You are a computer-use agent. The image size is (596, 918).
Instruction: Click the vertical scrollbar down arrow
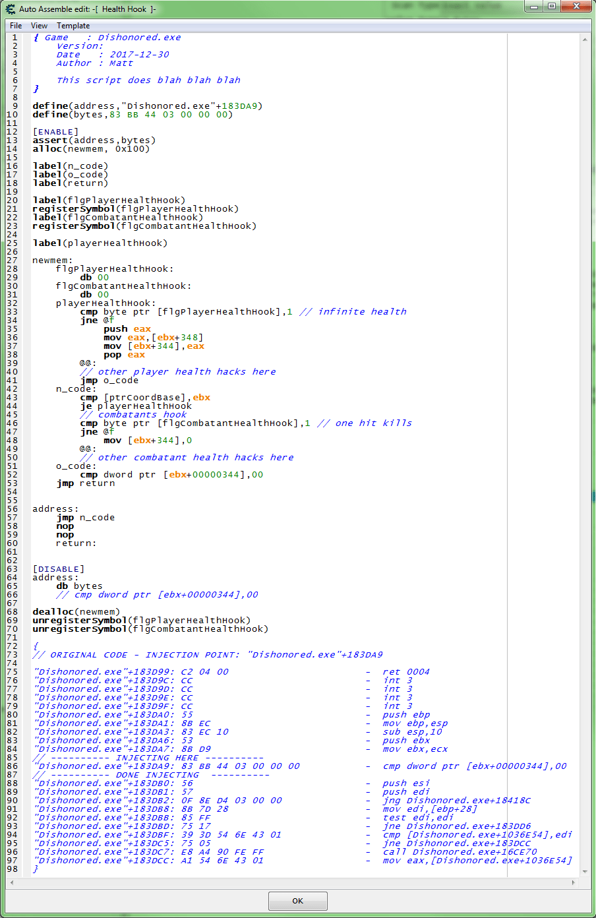pyautogui.click(x=585, y=872)
